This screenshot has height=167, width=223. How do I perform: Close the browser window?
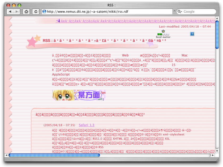pos(8,5)
